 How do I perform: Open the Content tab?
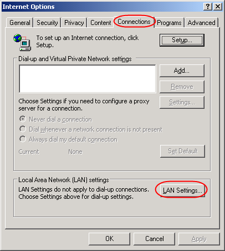point(100,23)
